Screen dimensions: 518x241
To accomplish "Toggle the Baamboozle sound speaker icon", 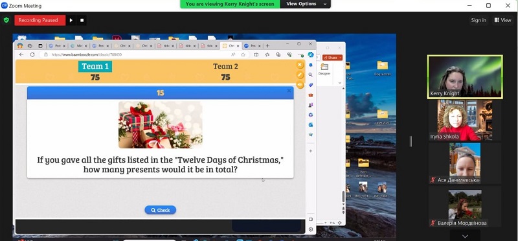I will point(300,85).
